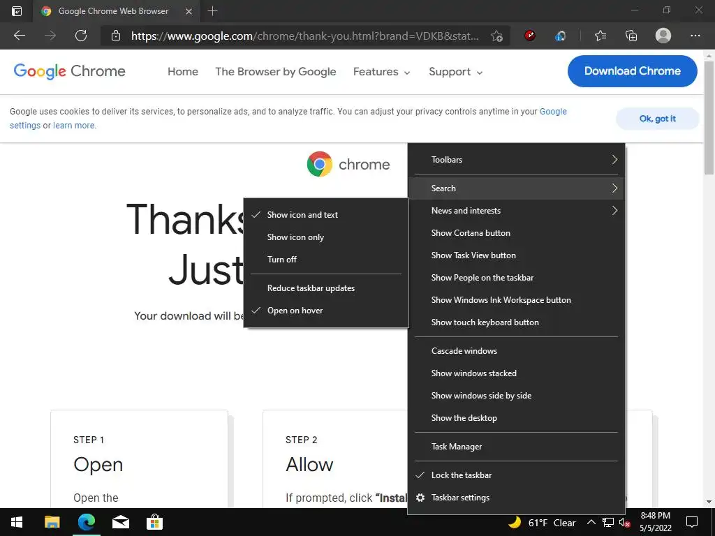Toggle Show People on the taskbar
The width and height of the screenshot is (715, 536).
[x=516, y=278]
